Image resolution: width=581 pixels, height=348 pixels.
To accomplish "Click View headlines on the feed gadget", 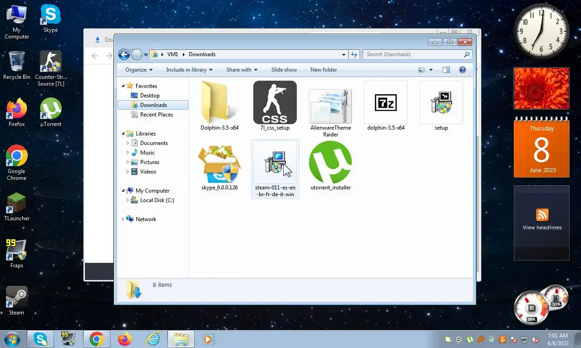I will click(542, 227).
